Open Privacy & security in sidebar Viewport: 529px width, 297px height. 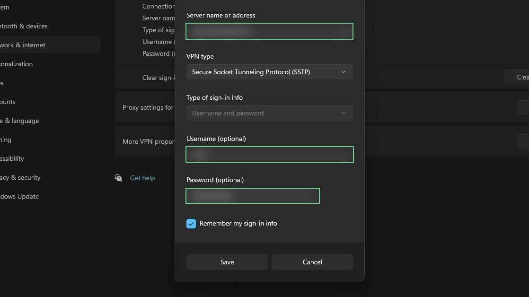20,177
